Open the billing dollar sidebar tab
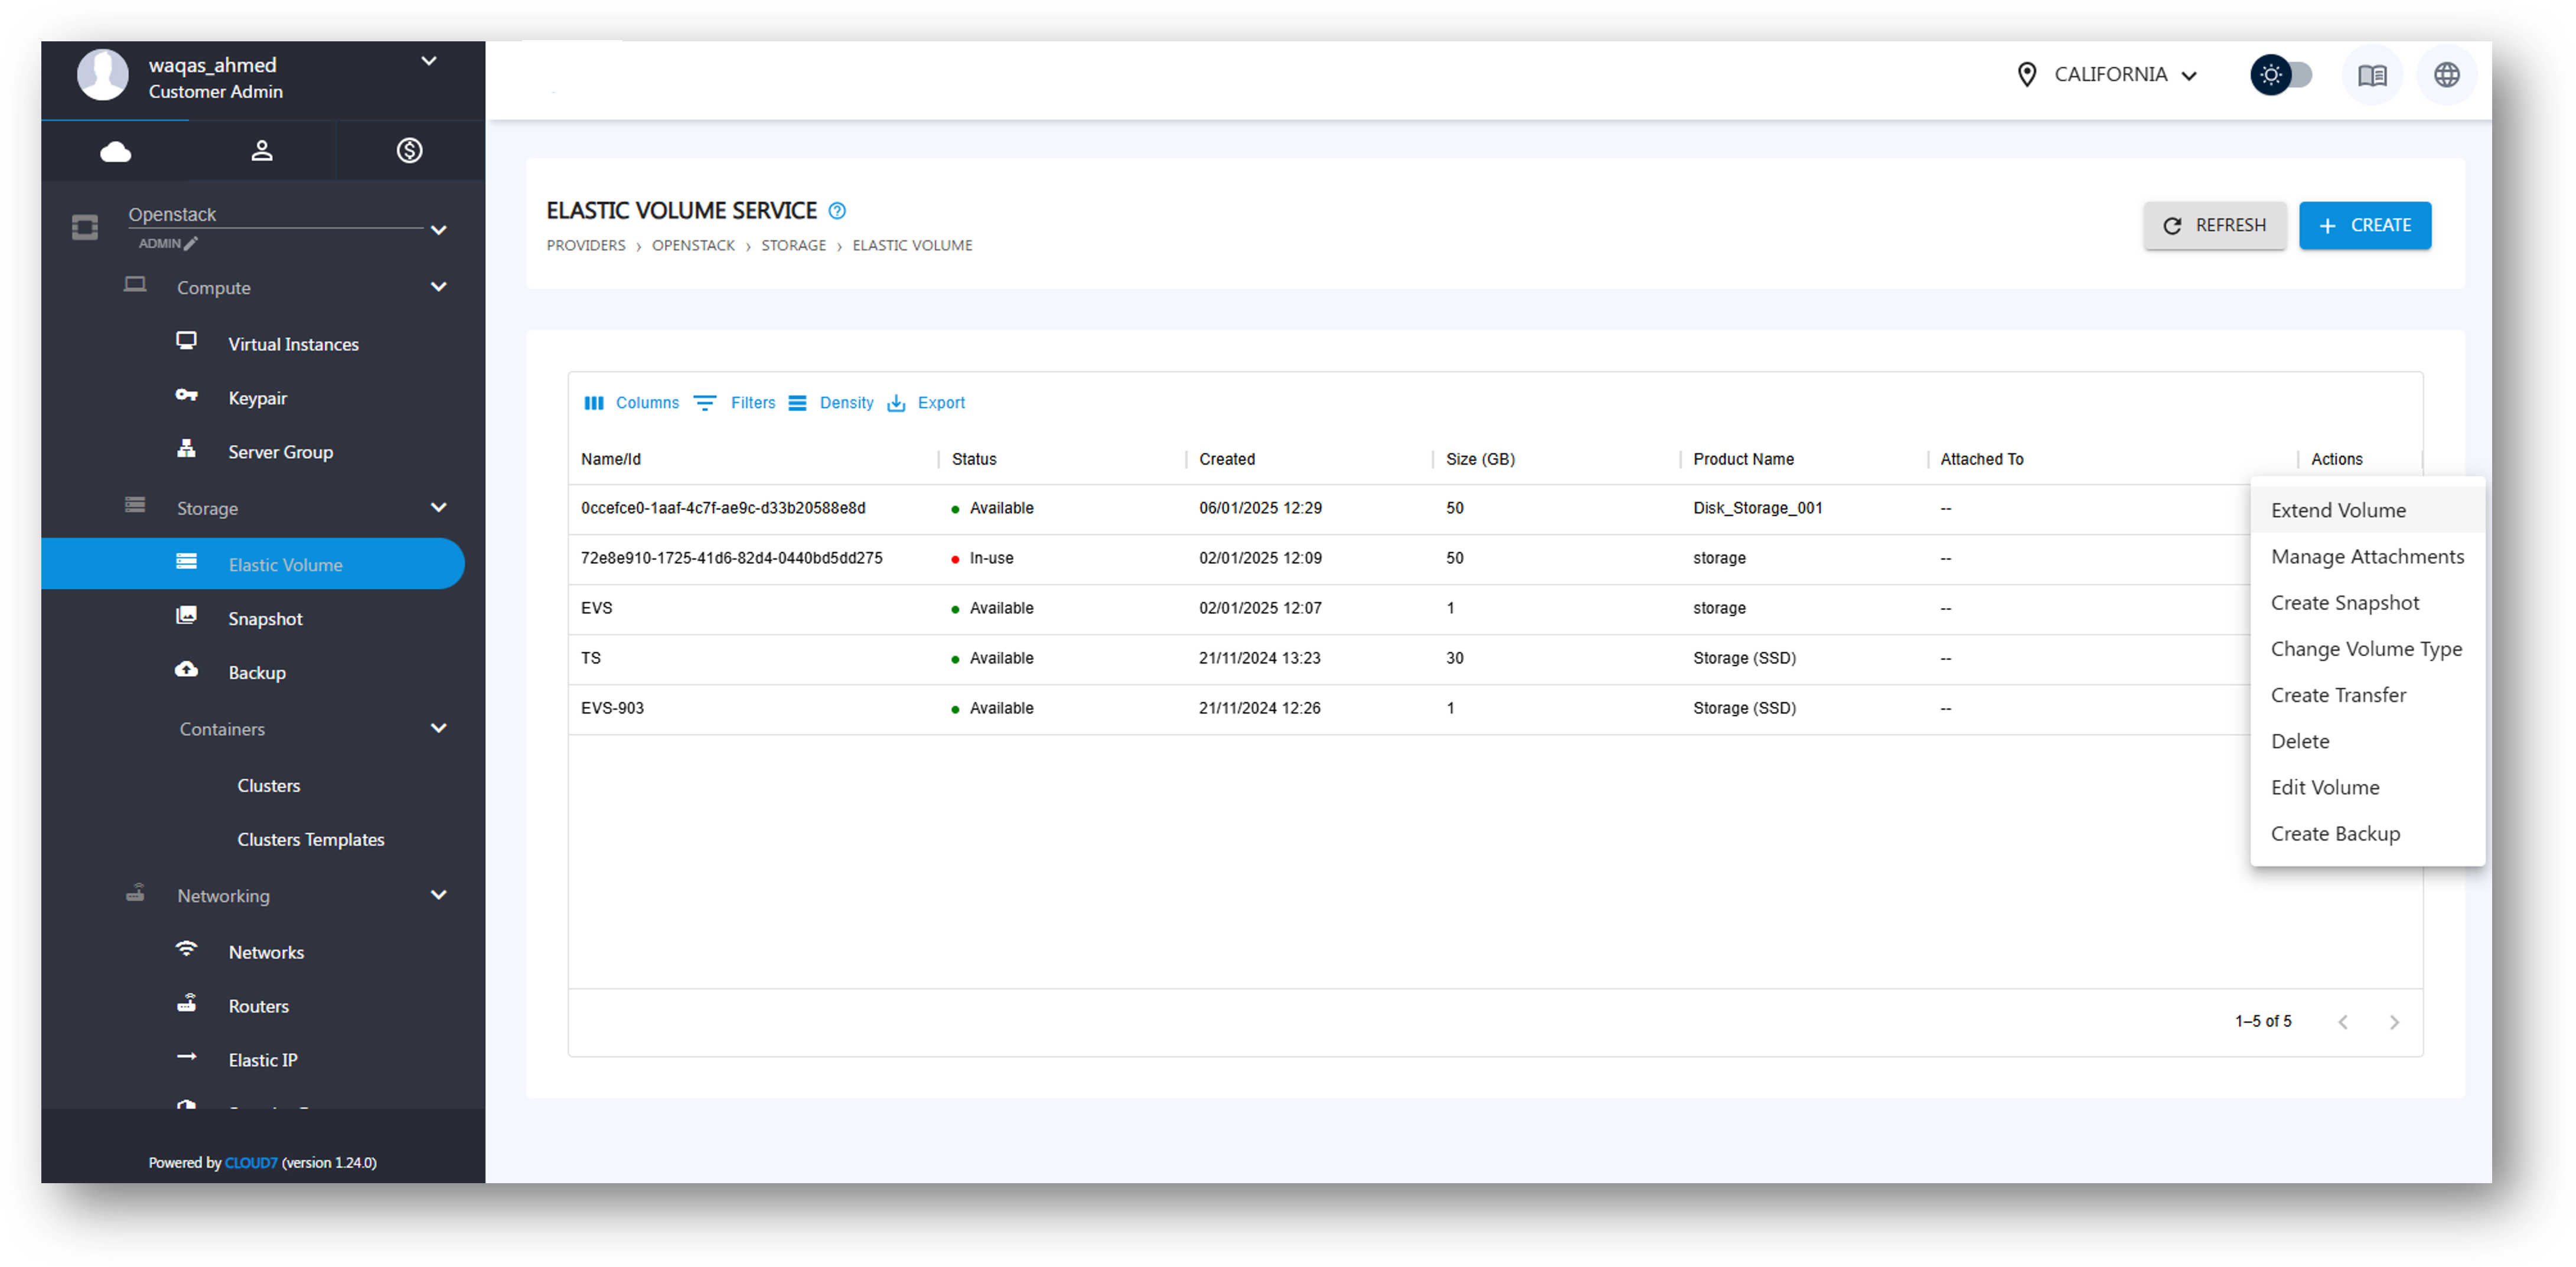 [409, 151]
